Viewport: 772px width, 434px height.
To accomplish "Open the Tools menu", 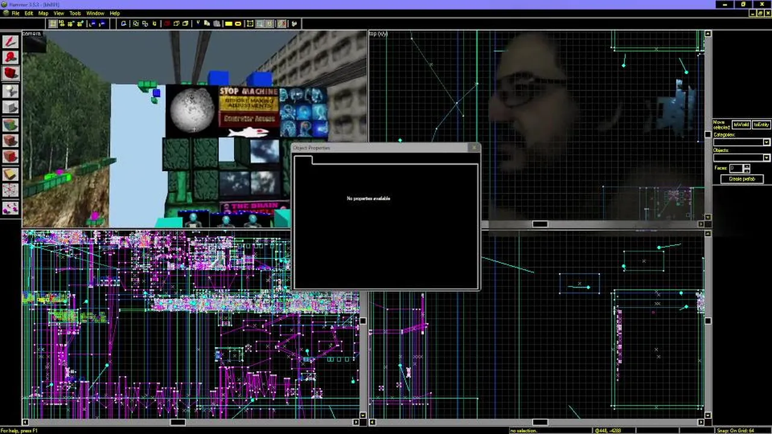I will (x=75, y=13).
